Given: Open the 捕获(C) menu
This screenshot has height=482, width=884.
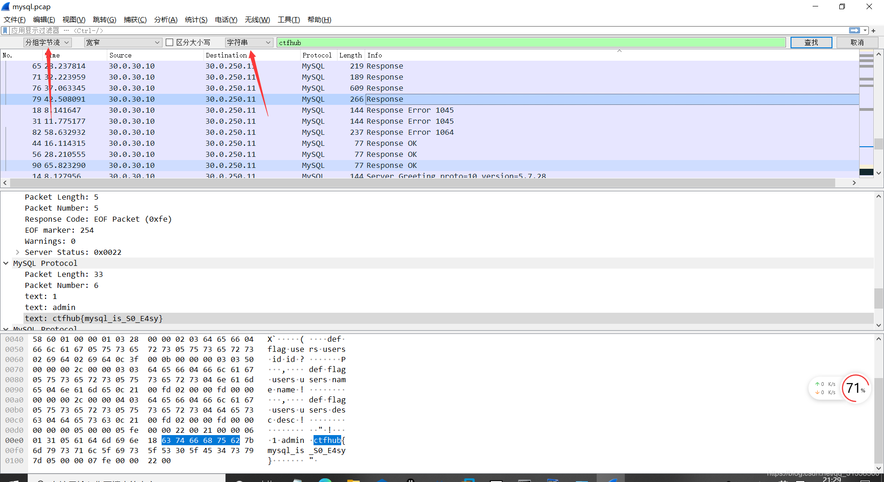Looking at the screenshot, I should (135, 19).
